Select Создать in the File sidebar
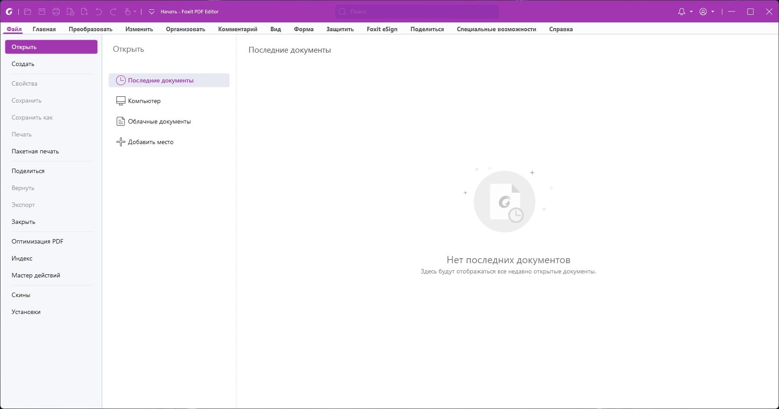This screenshot has height=409, width=779. coord(23,64)
